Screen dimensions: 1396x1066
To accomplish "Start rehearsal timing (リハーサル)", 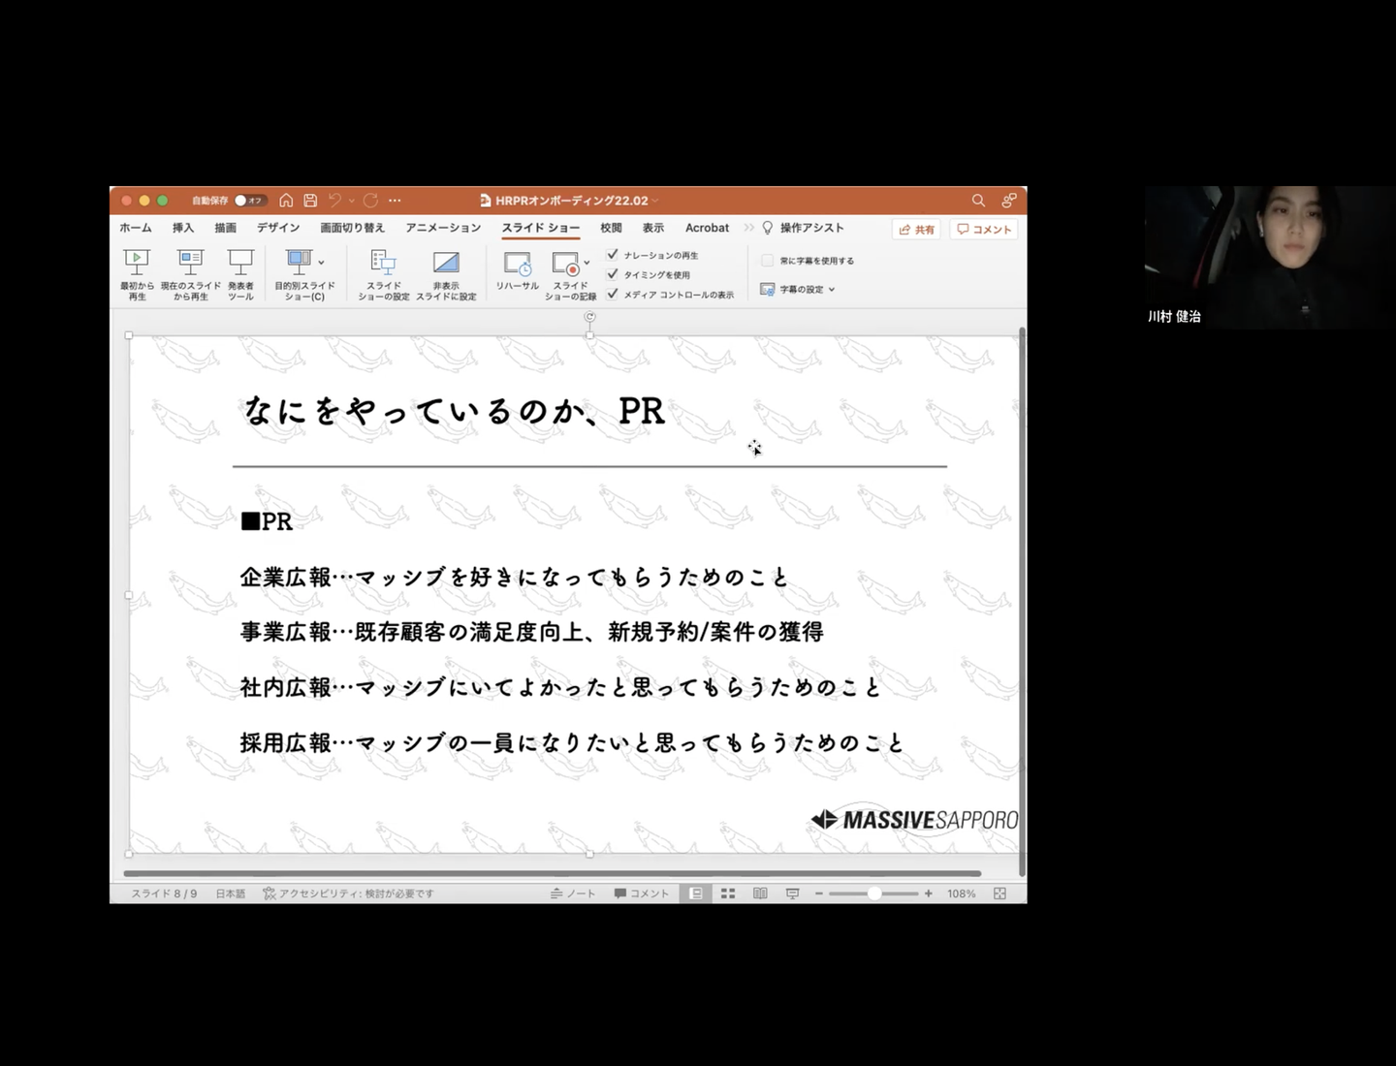I will point(517,270).
